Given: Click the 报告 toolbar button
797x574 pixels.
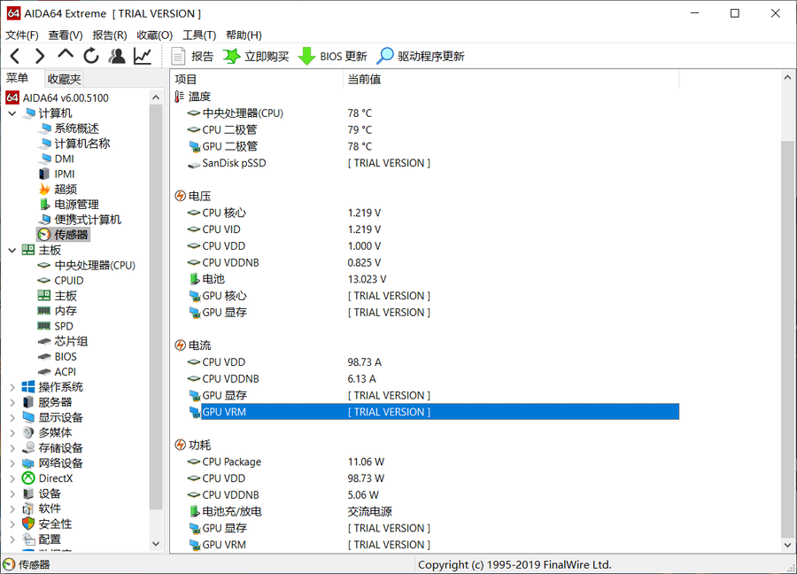Looking at the screenshot, I should pyautogui.click(x=192, y=57).
